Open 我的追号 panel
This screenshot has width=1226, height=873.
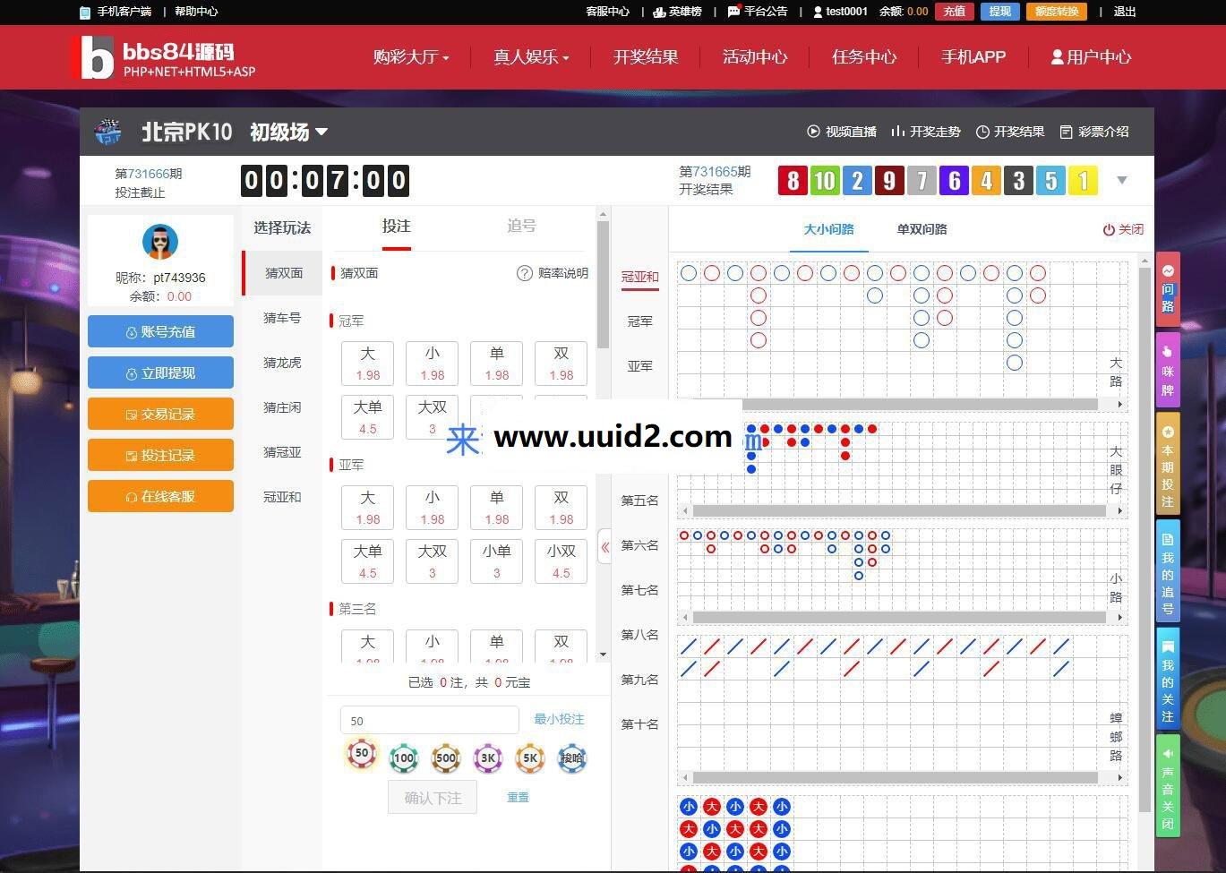pos(1165,569)
